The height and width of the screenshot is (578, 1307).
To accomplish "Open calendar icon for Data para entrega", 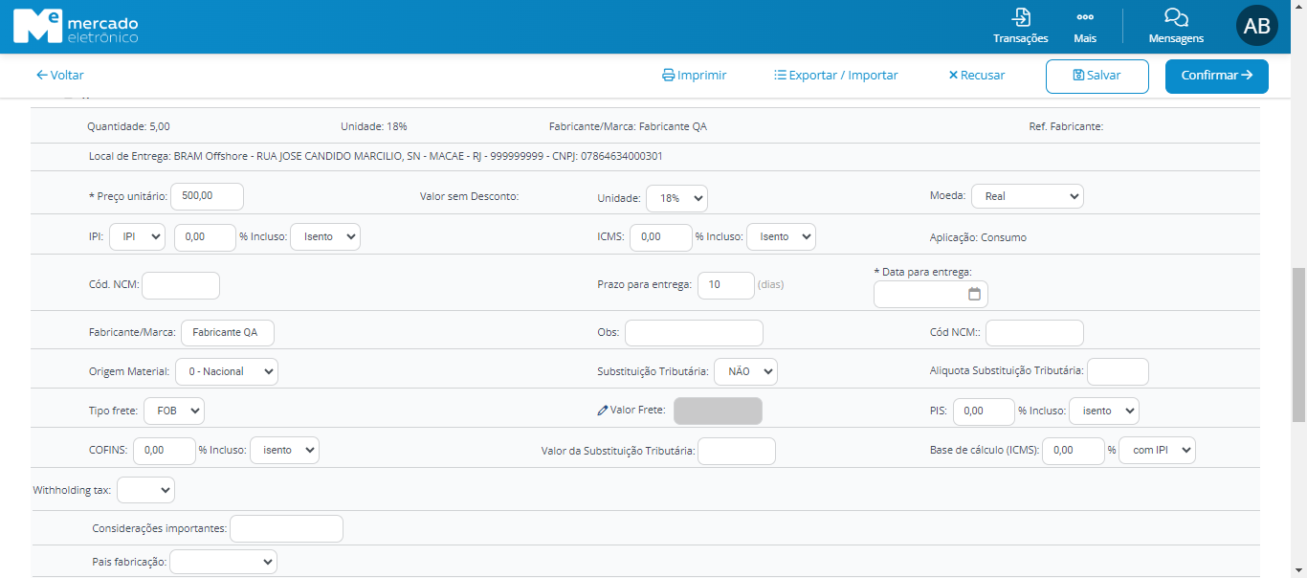I will click(x=974, y=295).
